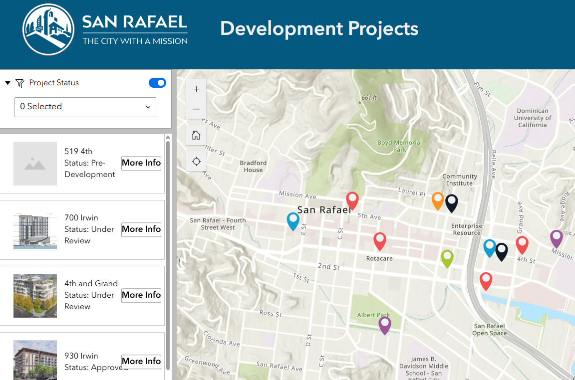This screenshot has width=575, height=380.
Task: Toggle the Project Status filter switch
Action: click(x=157, y=83)
